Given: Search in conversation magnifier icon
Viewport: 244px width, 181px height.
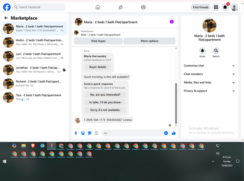Looking at the screenshot, I should (216, 50).
